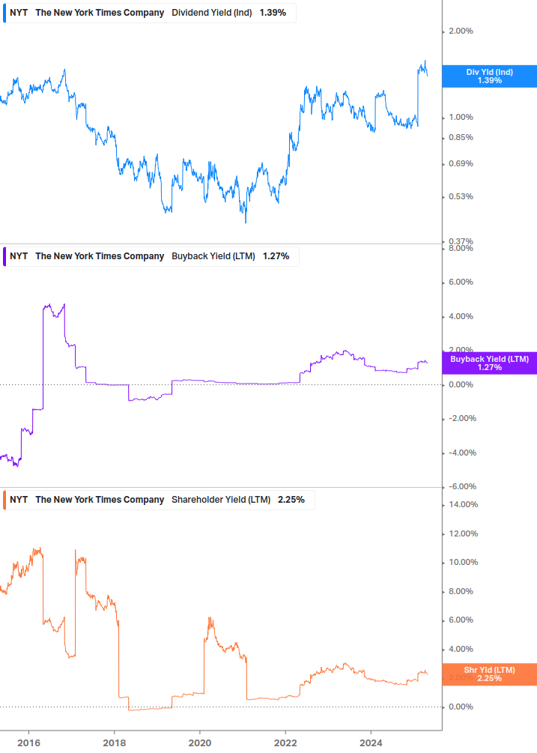Click the 2018 label on the time axis
The image size is (537, 753).
(x=114, y=743)
